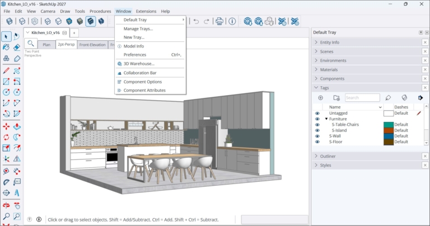Switch to the Plan scene tab
This screenshot has height=226, width=430.
[x=46, y=45]
